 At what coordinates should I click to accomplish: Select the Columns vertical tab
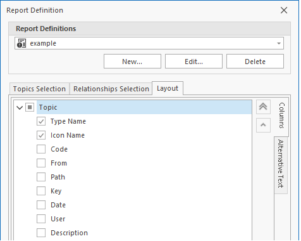click(x=282, y=115)
